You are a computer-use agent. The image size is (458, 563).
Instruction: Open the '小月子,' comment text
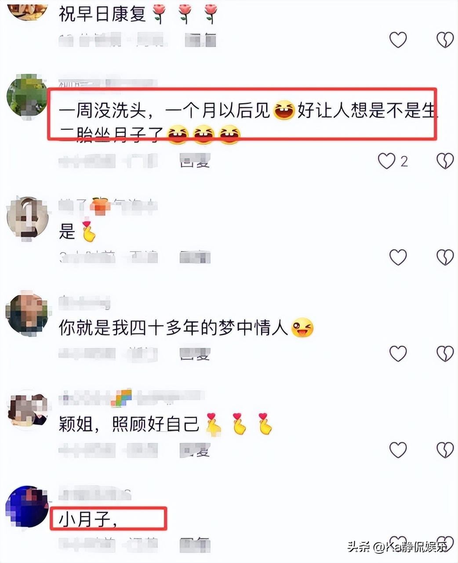click(88, 520)
